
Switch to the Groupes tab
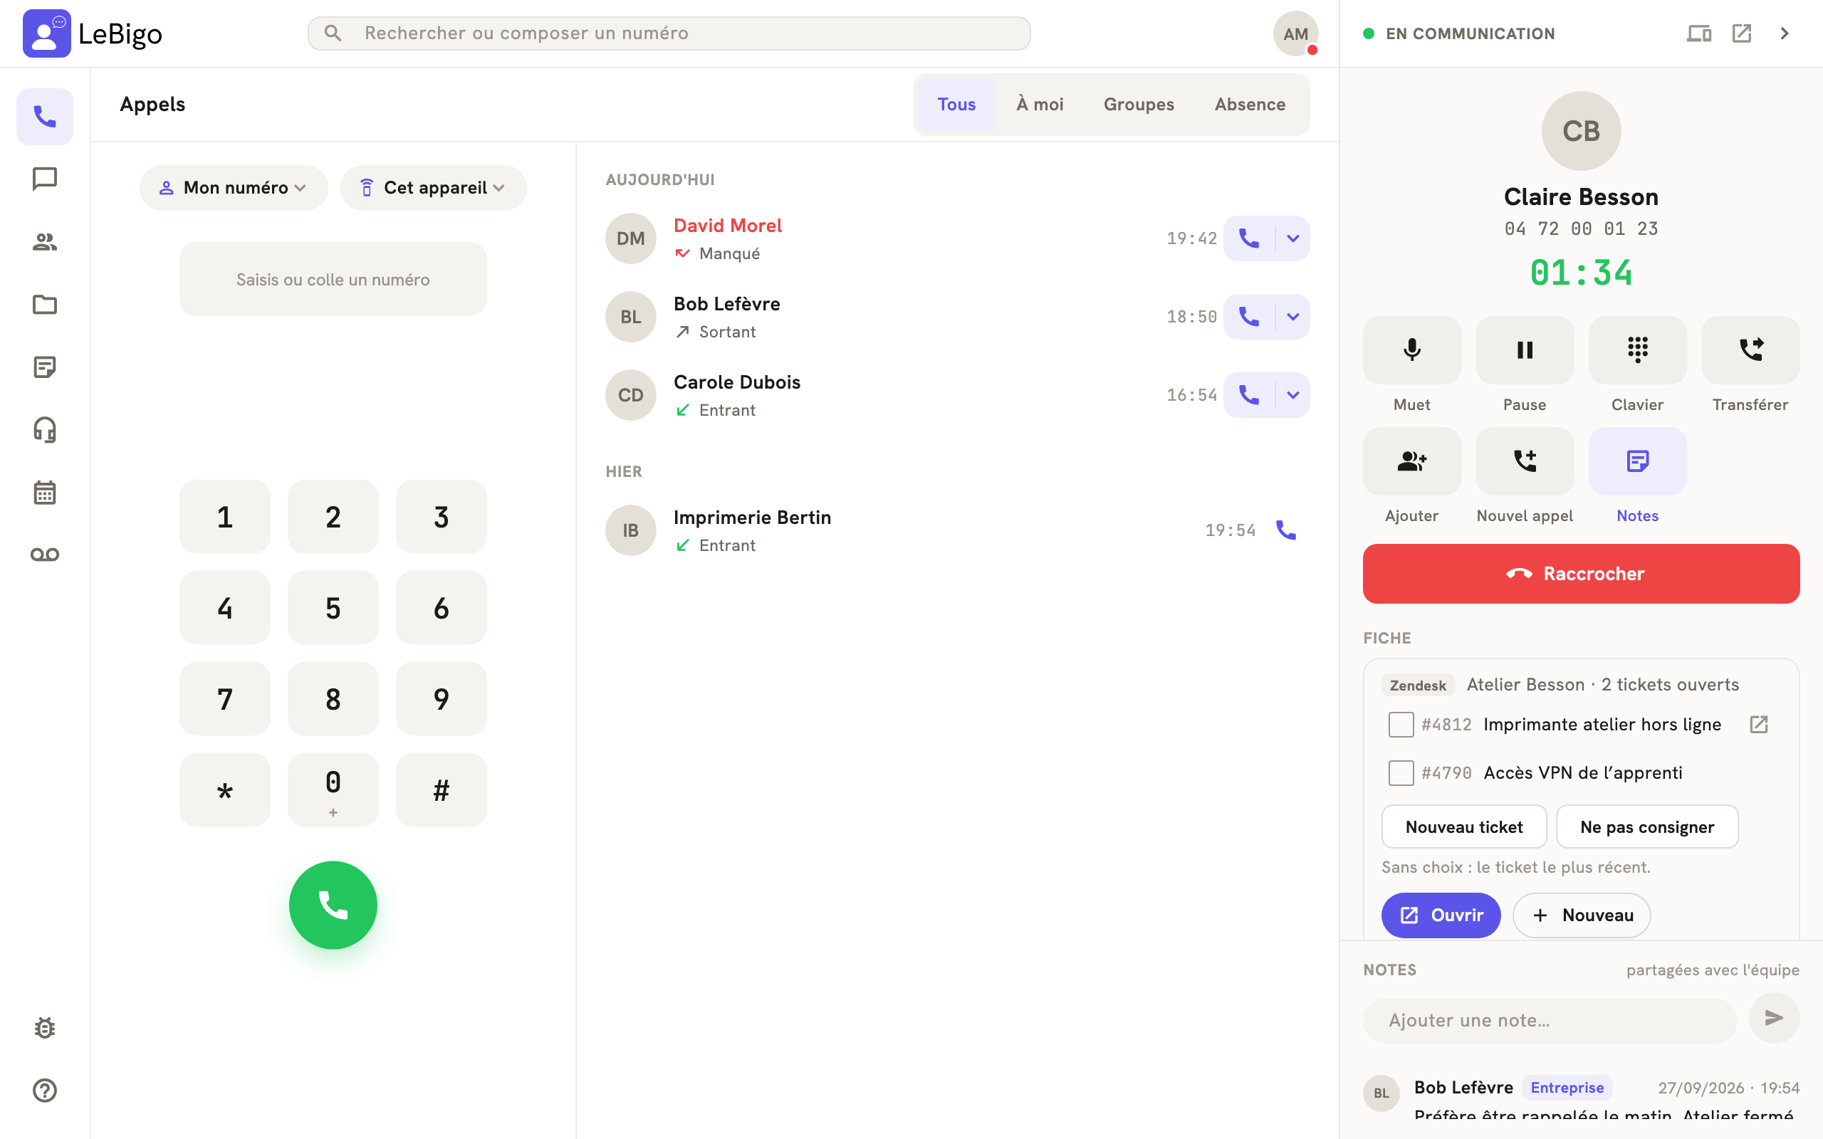(x=1138, y=105)
